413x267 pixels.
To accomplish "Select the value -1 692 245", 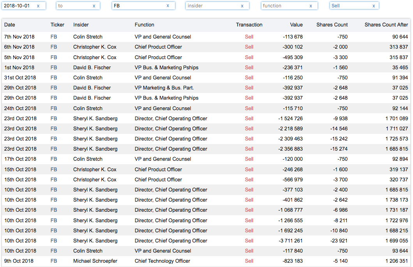I will tap(291, 231).
